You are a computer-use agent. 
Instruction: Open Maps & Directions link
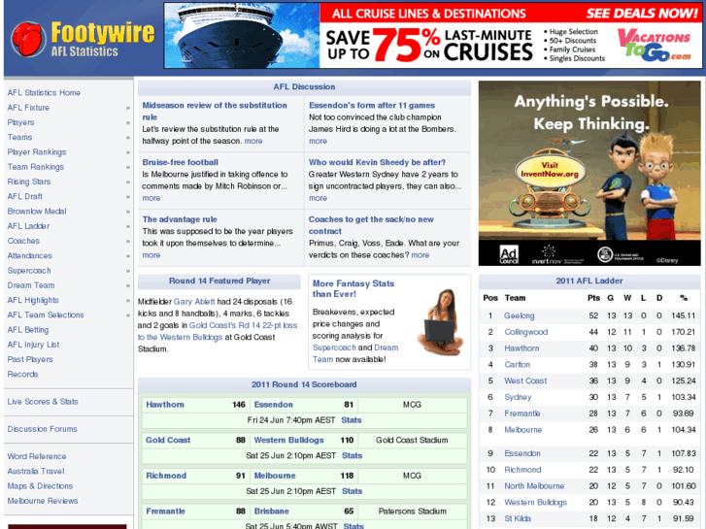[x=40, y=486]
